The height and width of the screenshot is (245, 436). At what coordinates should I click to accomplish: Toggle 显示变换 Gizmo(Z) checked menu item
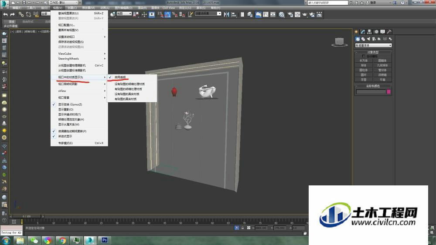[79, 104]
